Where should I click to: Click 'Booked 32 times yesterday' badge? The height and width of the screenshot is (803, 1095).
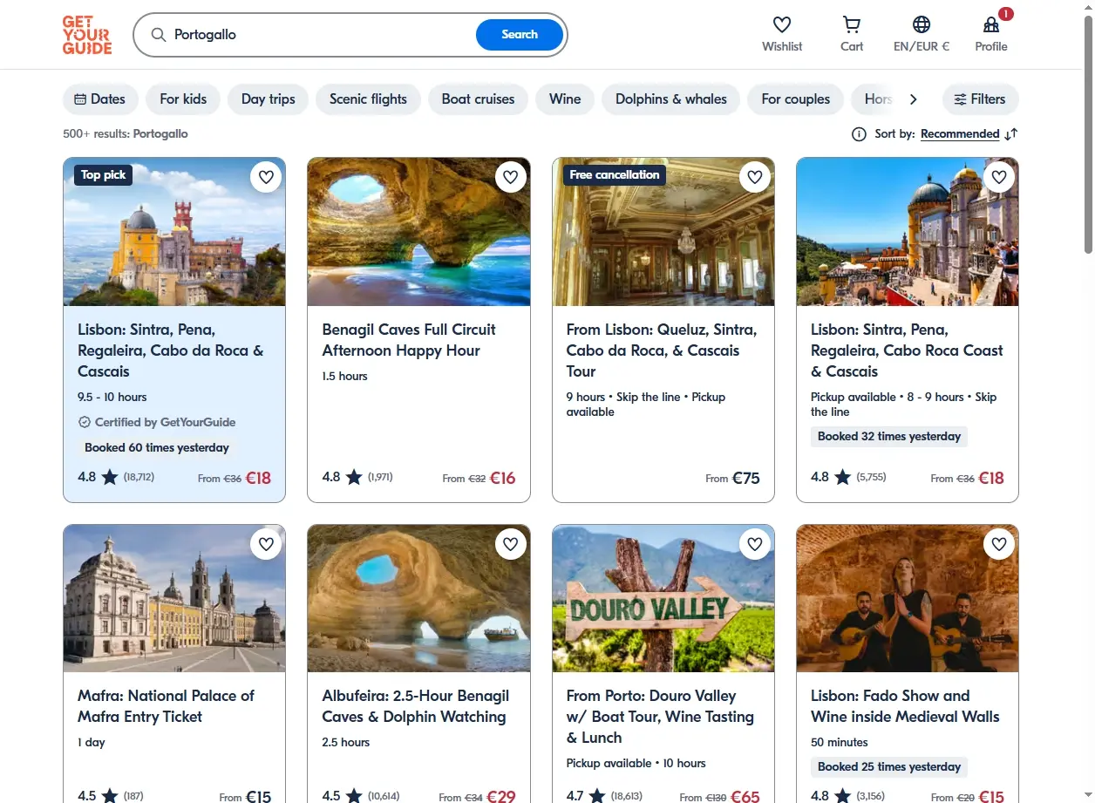pos(889,436)
